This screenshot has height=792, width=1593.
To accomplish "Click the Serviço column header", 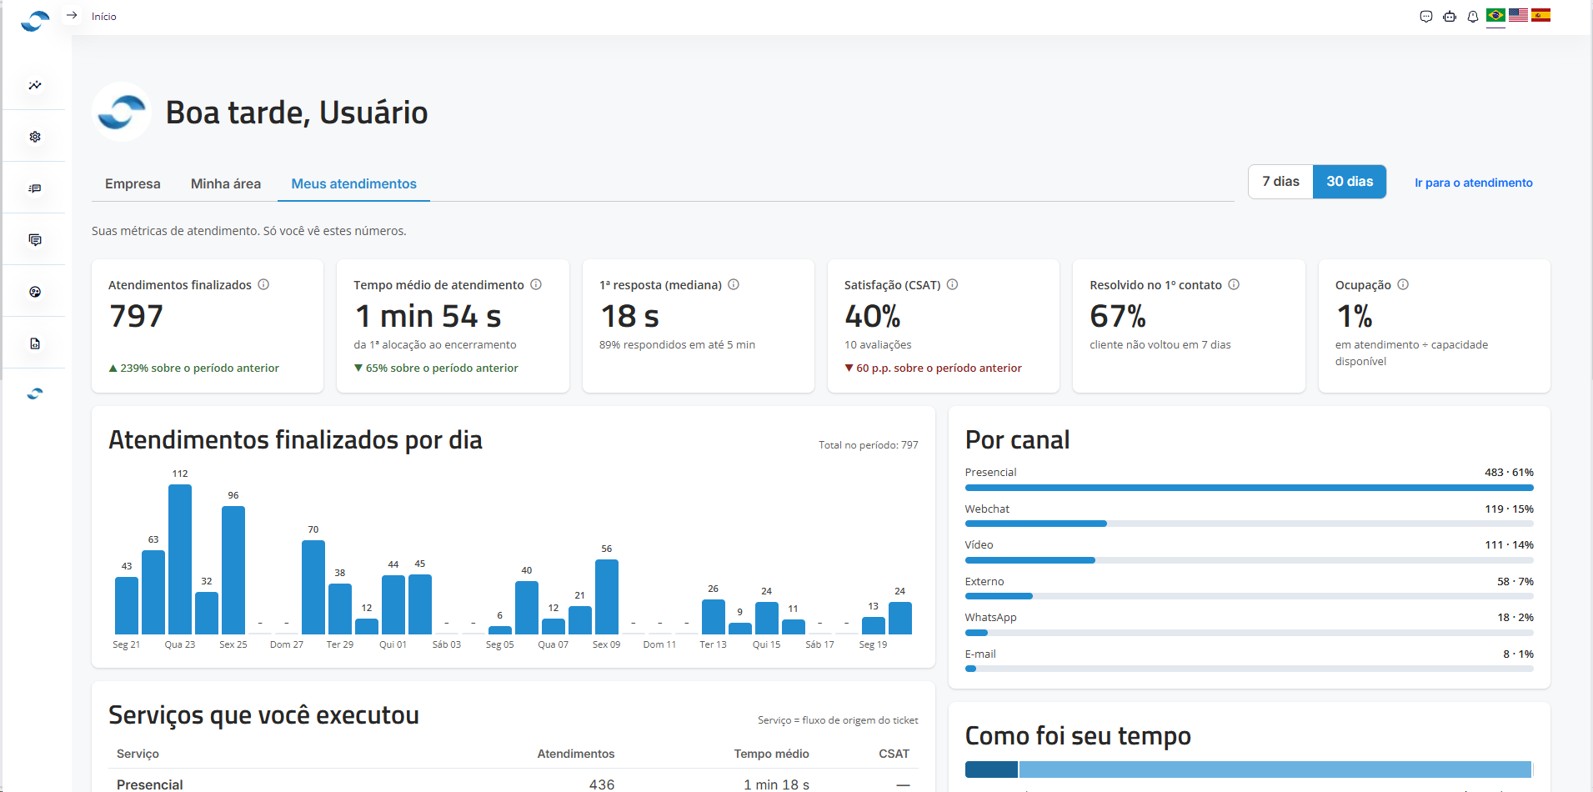I will (138, 754).
